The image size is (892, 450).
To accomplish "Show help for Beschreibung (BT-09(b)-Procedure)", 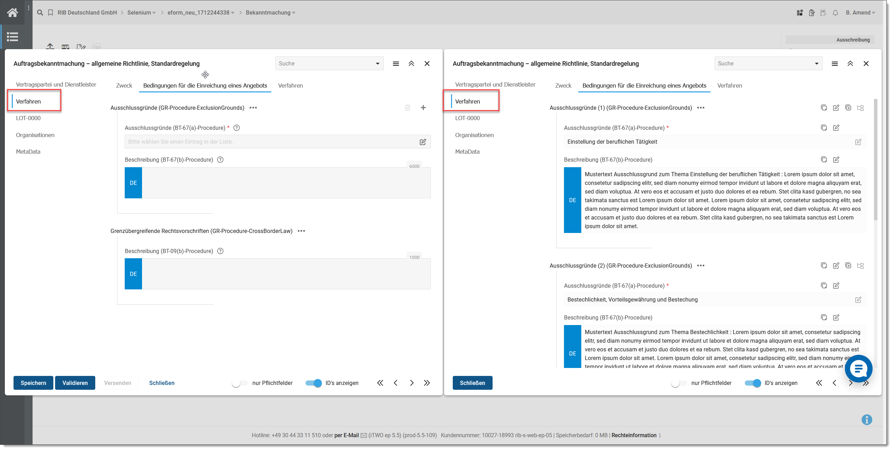I will pos(220,251).
